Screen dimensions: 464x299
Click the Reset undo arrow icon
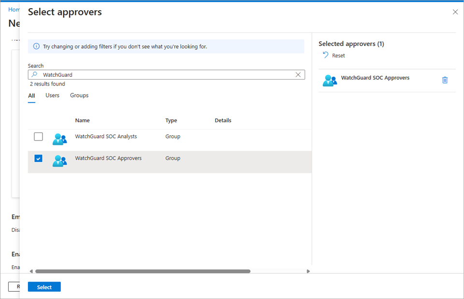[x=325, y=55]
